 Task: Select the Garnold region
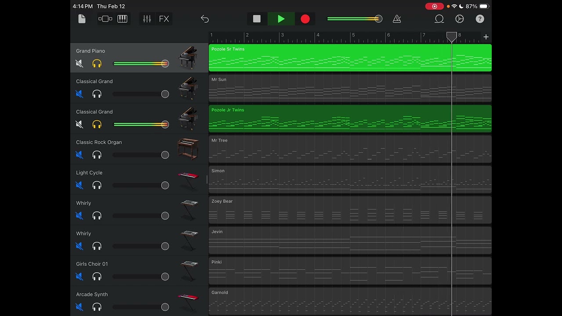pos(350,301)
